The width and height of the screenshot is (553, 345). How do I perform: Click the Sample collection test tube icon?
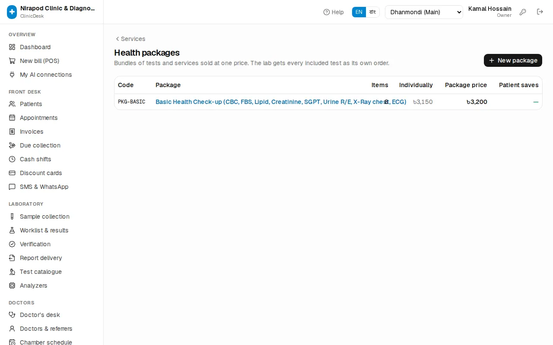tap(12, 216)
